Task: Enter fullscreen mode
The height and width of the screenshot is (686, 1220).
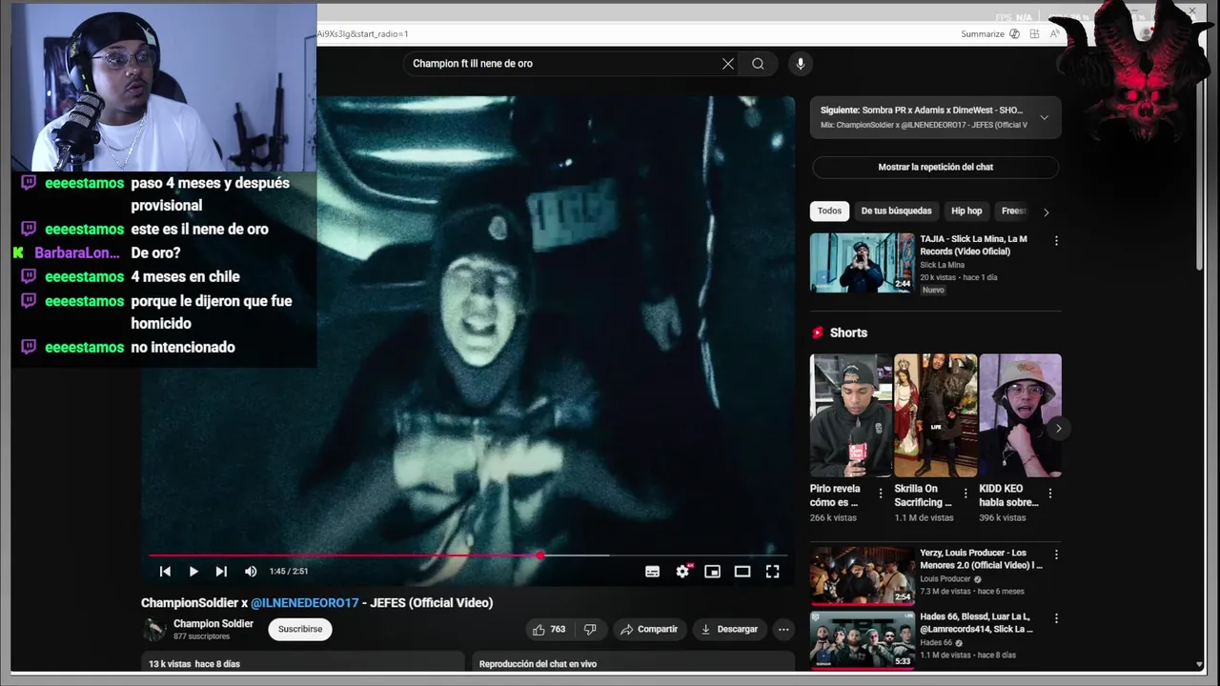Action: pyautogui.click(x=772, y=572)
